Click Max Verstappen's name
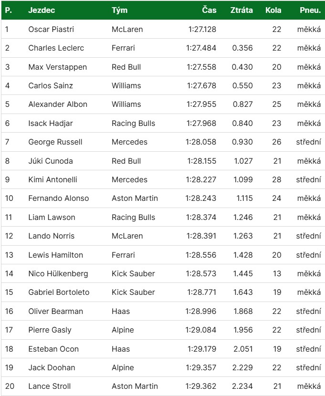 point(58,67)
